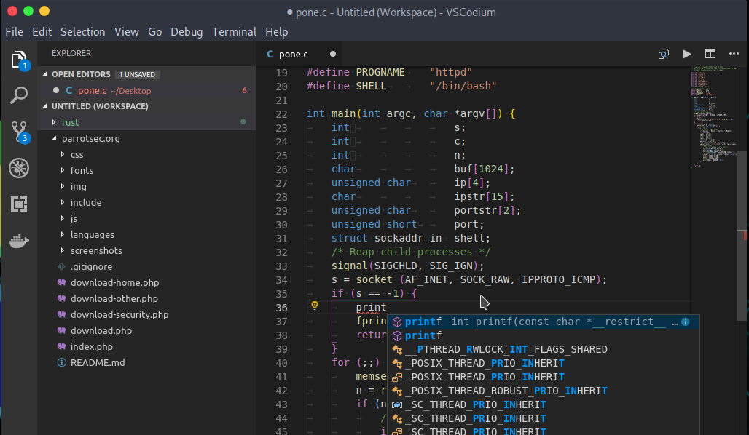The height and width of the screenshot is (435, 749).
Task: Open the Extensions view icon
Action: pyautogui.click(x=19, y=204)
